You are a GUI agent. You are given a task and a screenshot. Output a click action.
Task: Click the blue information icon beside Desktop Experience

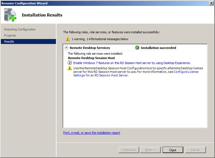tap(70, 63)
